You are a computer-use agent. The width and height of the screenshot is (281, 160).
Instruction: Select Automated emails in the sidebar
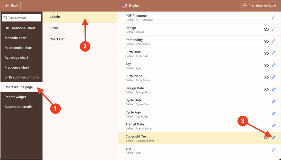(18, 107)
